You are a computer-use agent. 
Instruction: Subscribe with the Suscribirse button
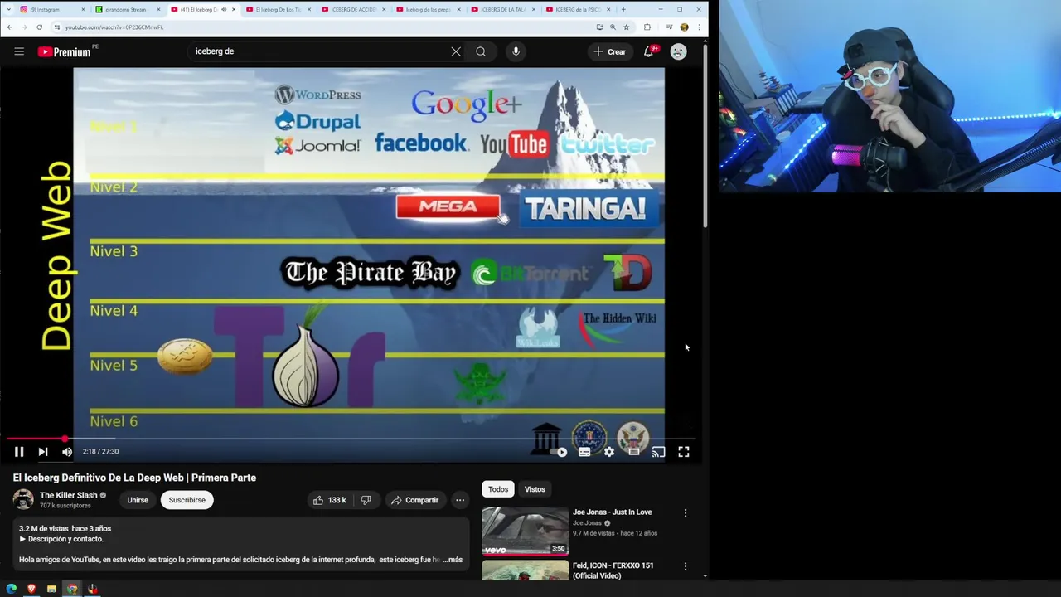coord(187,500)
